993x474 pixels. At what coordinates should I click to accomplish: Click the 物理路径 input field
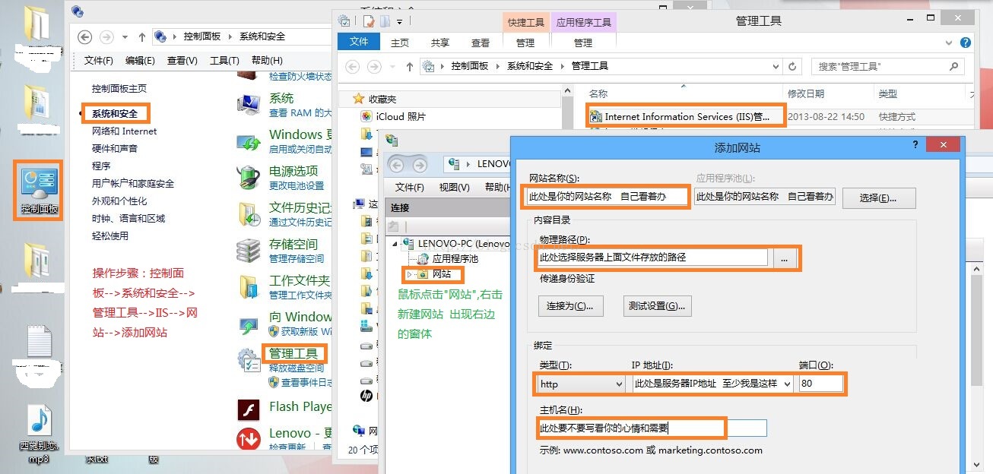click(653, 258)
